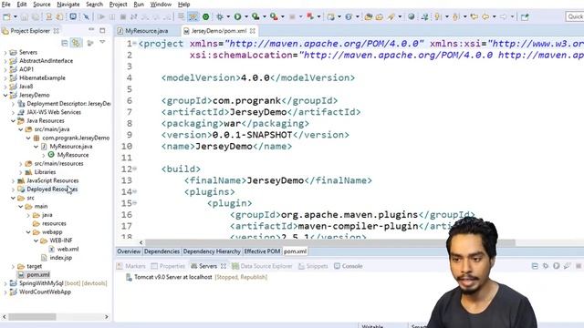Expand the HibernateExample project node
Viewport: 584px width, 328px height.
click(5, 78)
